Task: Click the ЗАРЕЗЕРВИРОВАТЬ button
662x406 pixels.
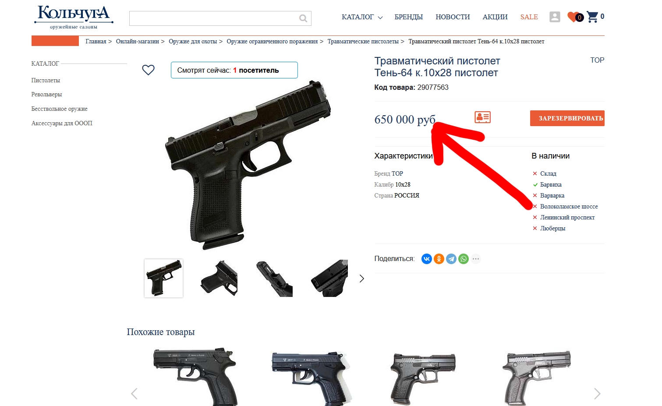Action: tap(567, 118)
